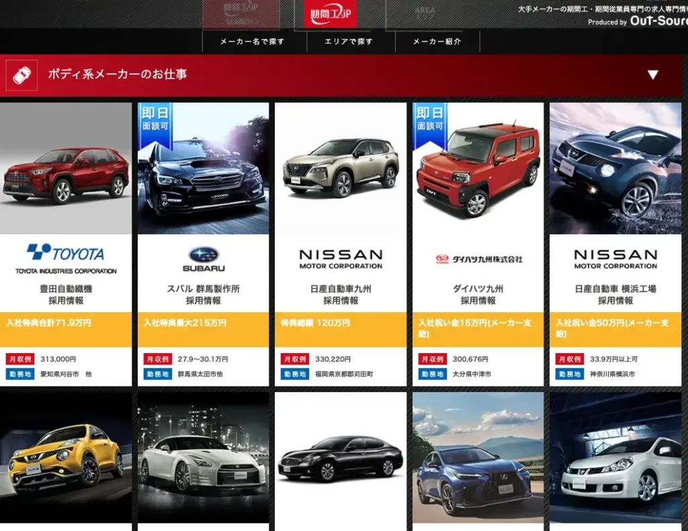Click the SUBARU logo

[204, 259]
